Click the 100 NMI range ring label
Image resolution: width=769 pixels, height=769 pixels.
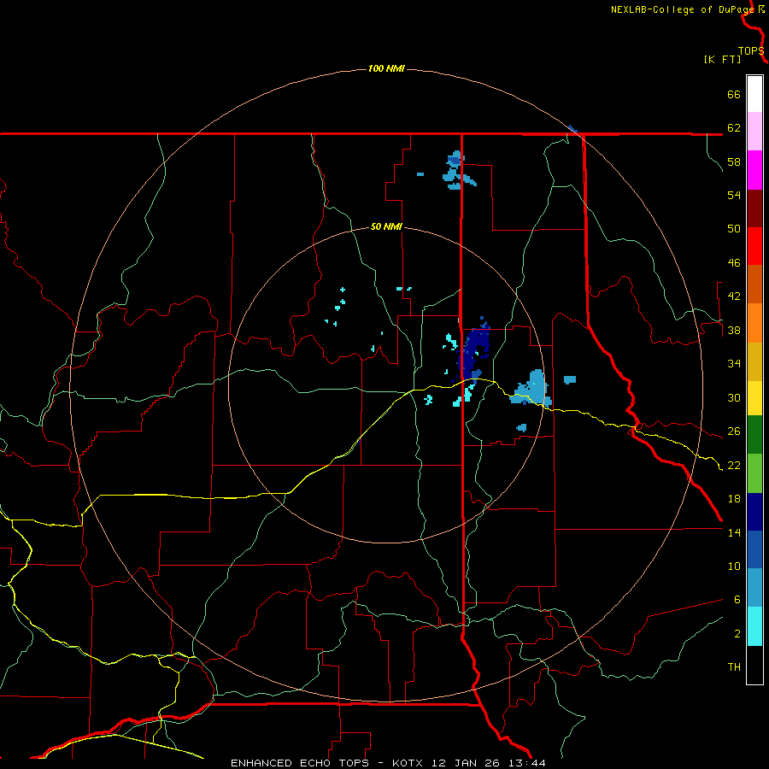386,68
